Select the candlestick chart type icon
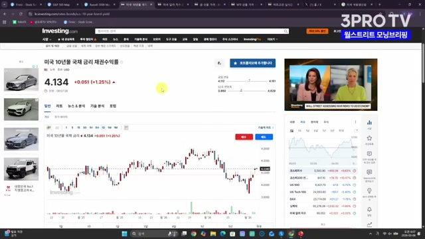Image resolution: width=425 pixels, height=239 pixels. point(49,127)
